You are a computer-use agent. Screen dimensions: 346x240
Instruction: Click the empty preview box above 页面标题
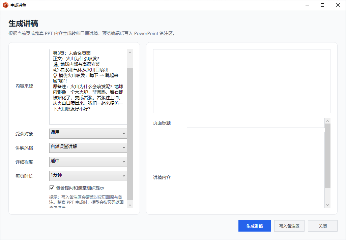pyautogui.click(x=241, y=81)
